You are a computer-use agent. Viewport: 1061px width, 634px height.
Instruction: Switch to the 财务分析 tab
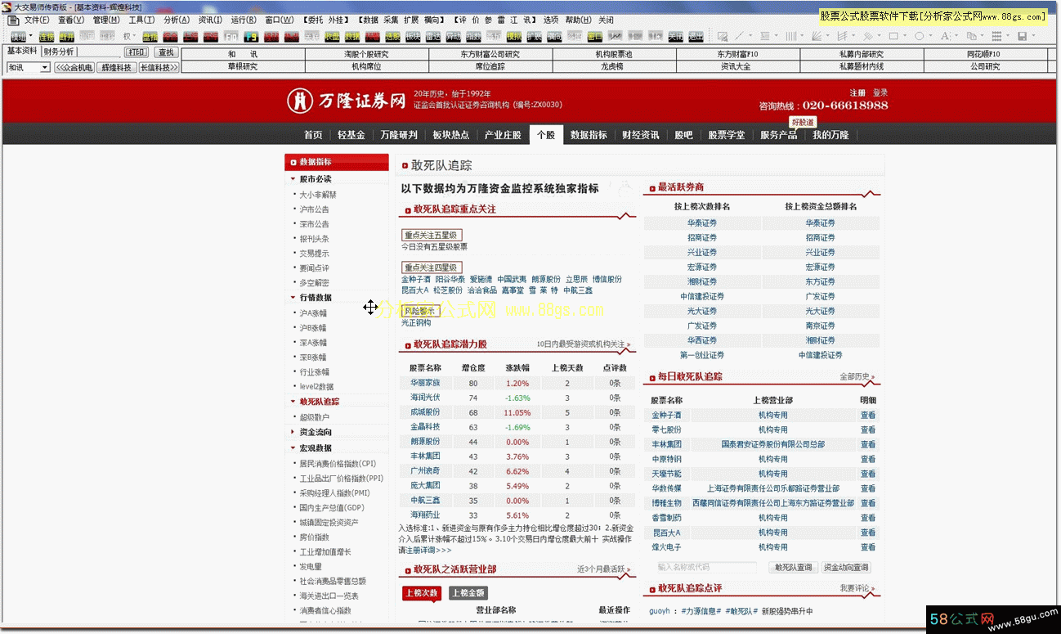[x=59, y=52]
